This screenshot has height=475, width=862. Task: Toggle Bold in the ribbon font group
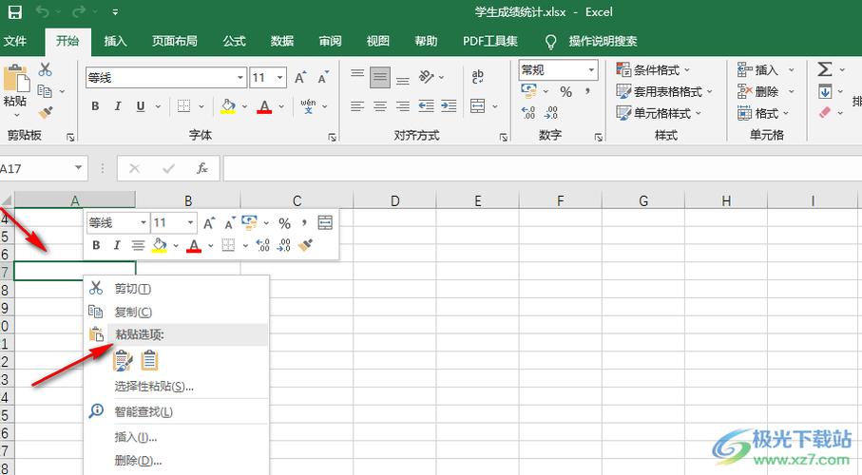coord(95,106)
